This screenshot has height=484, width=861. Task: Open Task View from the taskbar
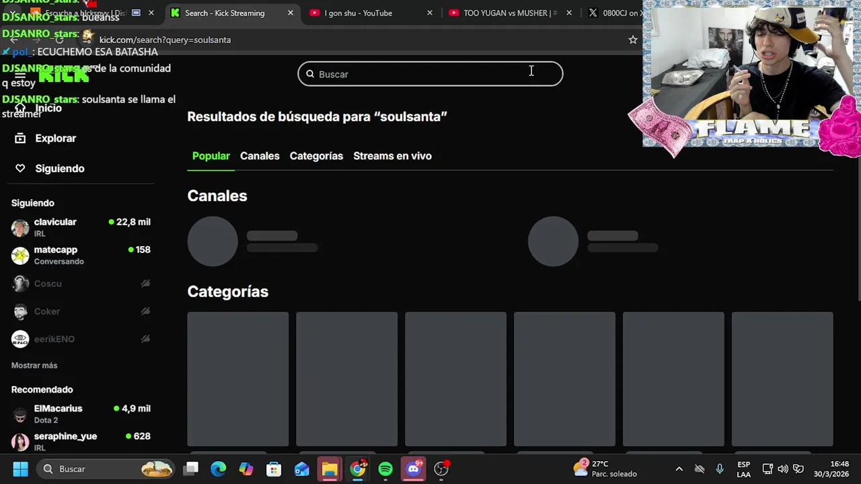coord(191,469)
